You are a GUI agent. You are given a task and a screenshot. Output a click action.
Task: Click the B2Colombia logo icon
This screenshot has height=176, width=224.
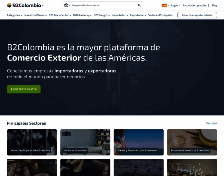click(x=9, y=5)
